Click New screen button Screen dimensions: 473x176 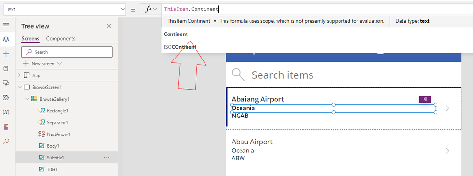coord(42,64)
